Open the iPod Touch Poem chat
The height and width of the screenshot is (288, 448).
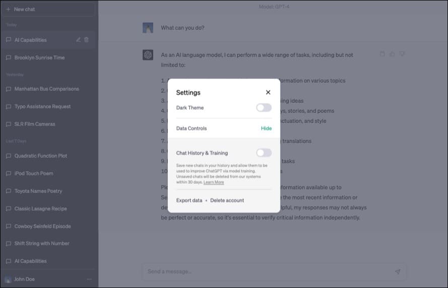pos(48,174)
